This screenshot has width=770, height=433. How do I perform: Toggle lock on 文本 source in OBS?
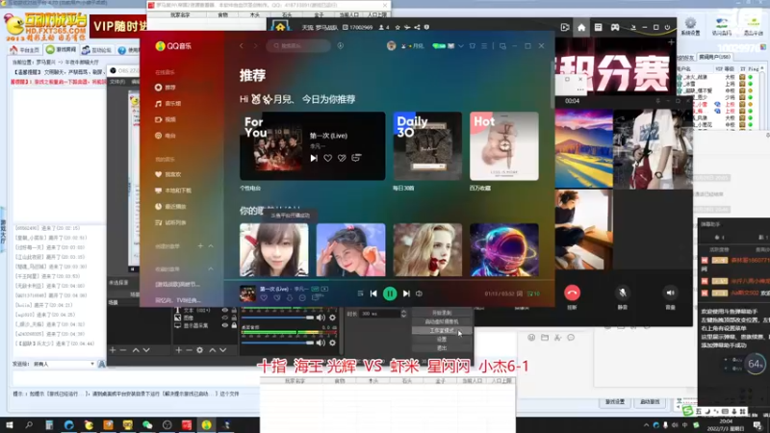click(x=234, y=310)
